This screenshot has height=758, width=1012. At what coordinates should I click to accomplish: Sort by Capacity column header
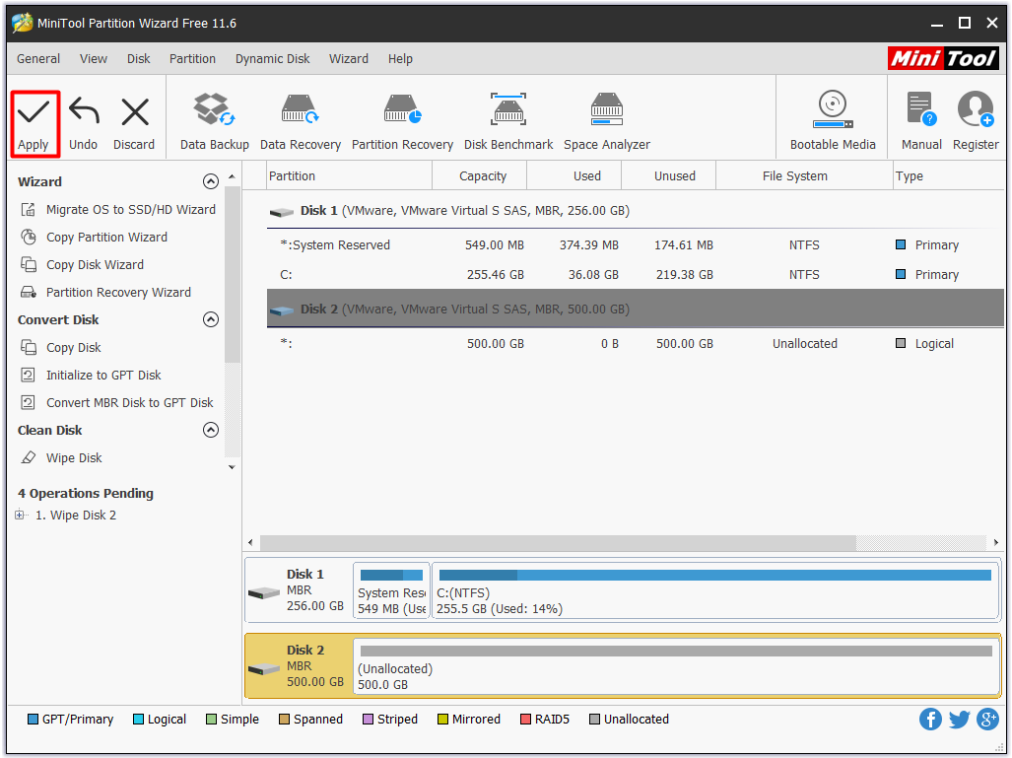click(x=480, y=176)
